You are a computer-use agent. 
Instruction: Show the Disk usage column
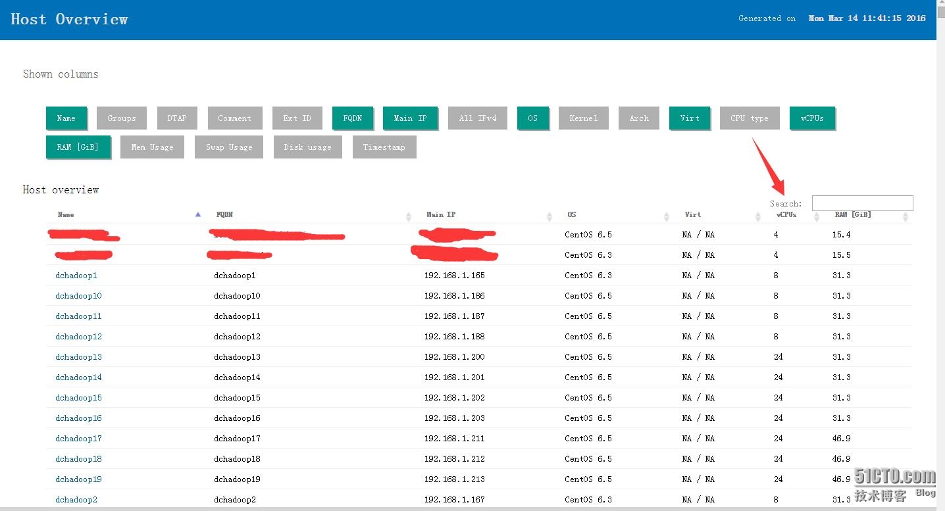click(x=308, y=147)
